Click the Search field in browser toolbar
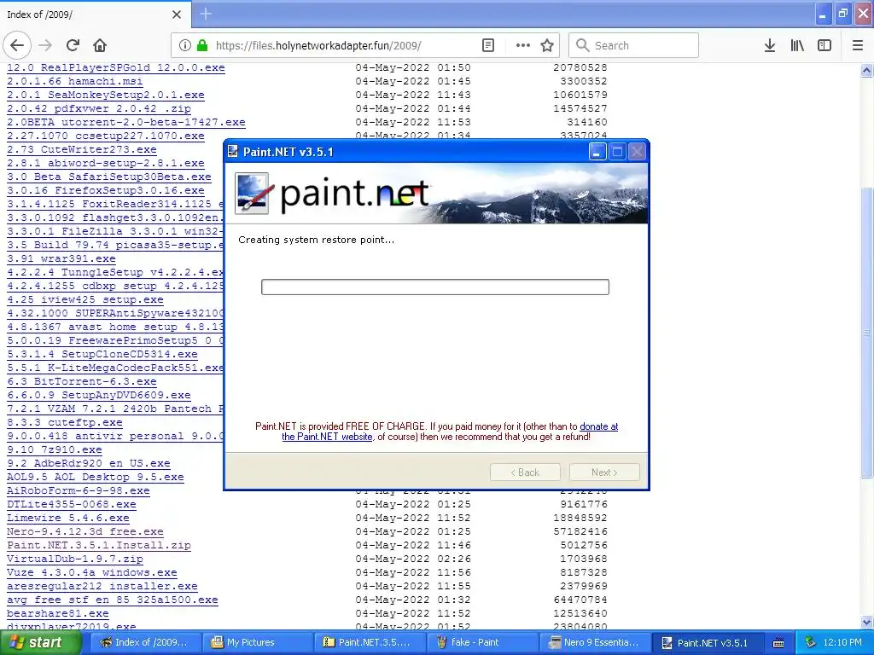 pyautogui.click(x=634, y=45)
